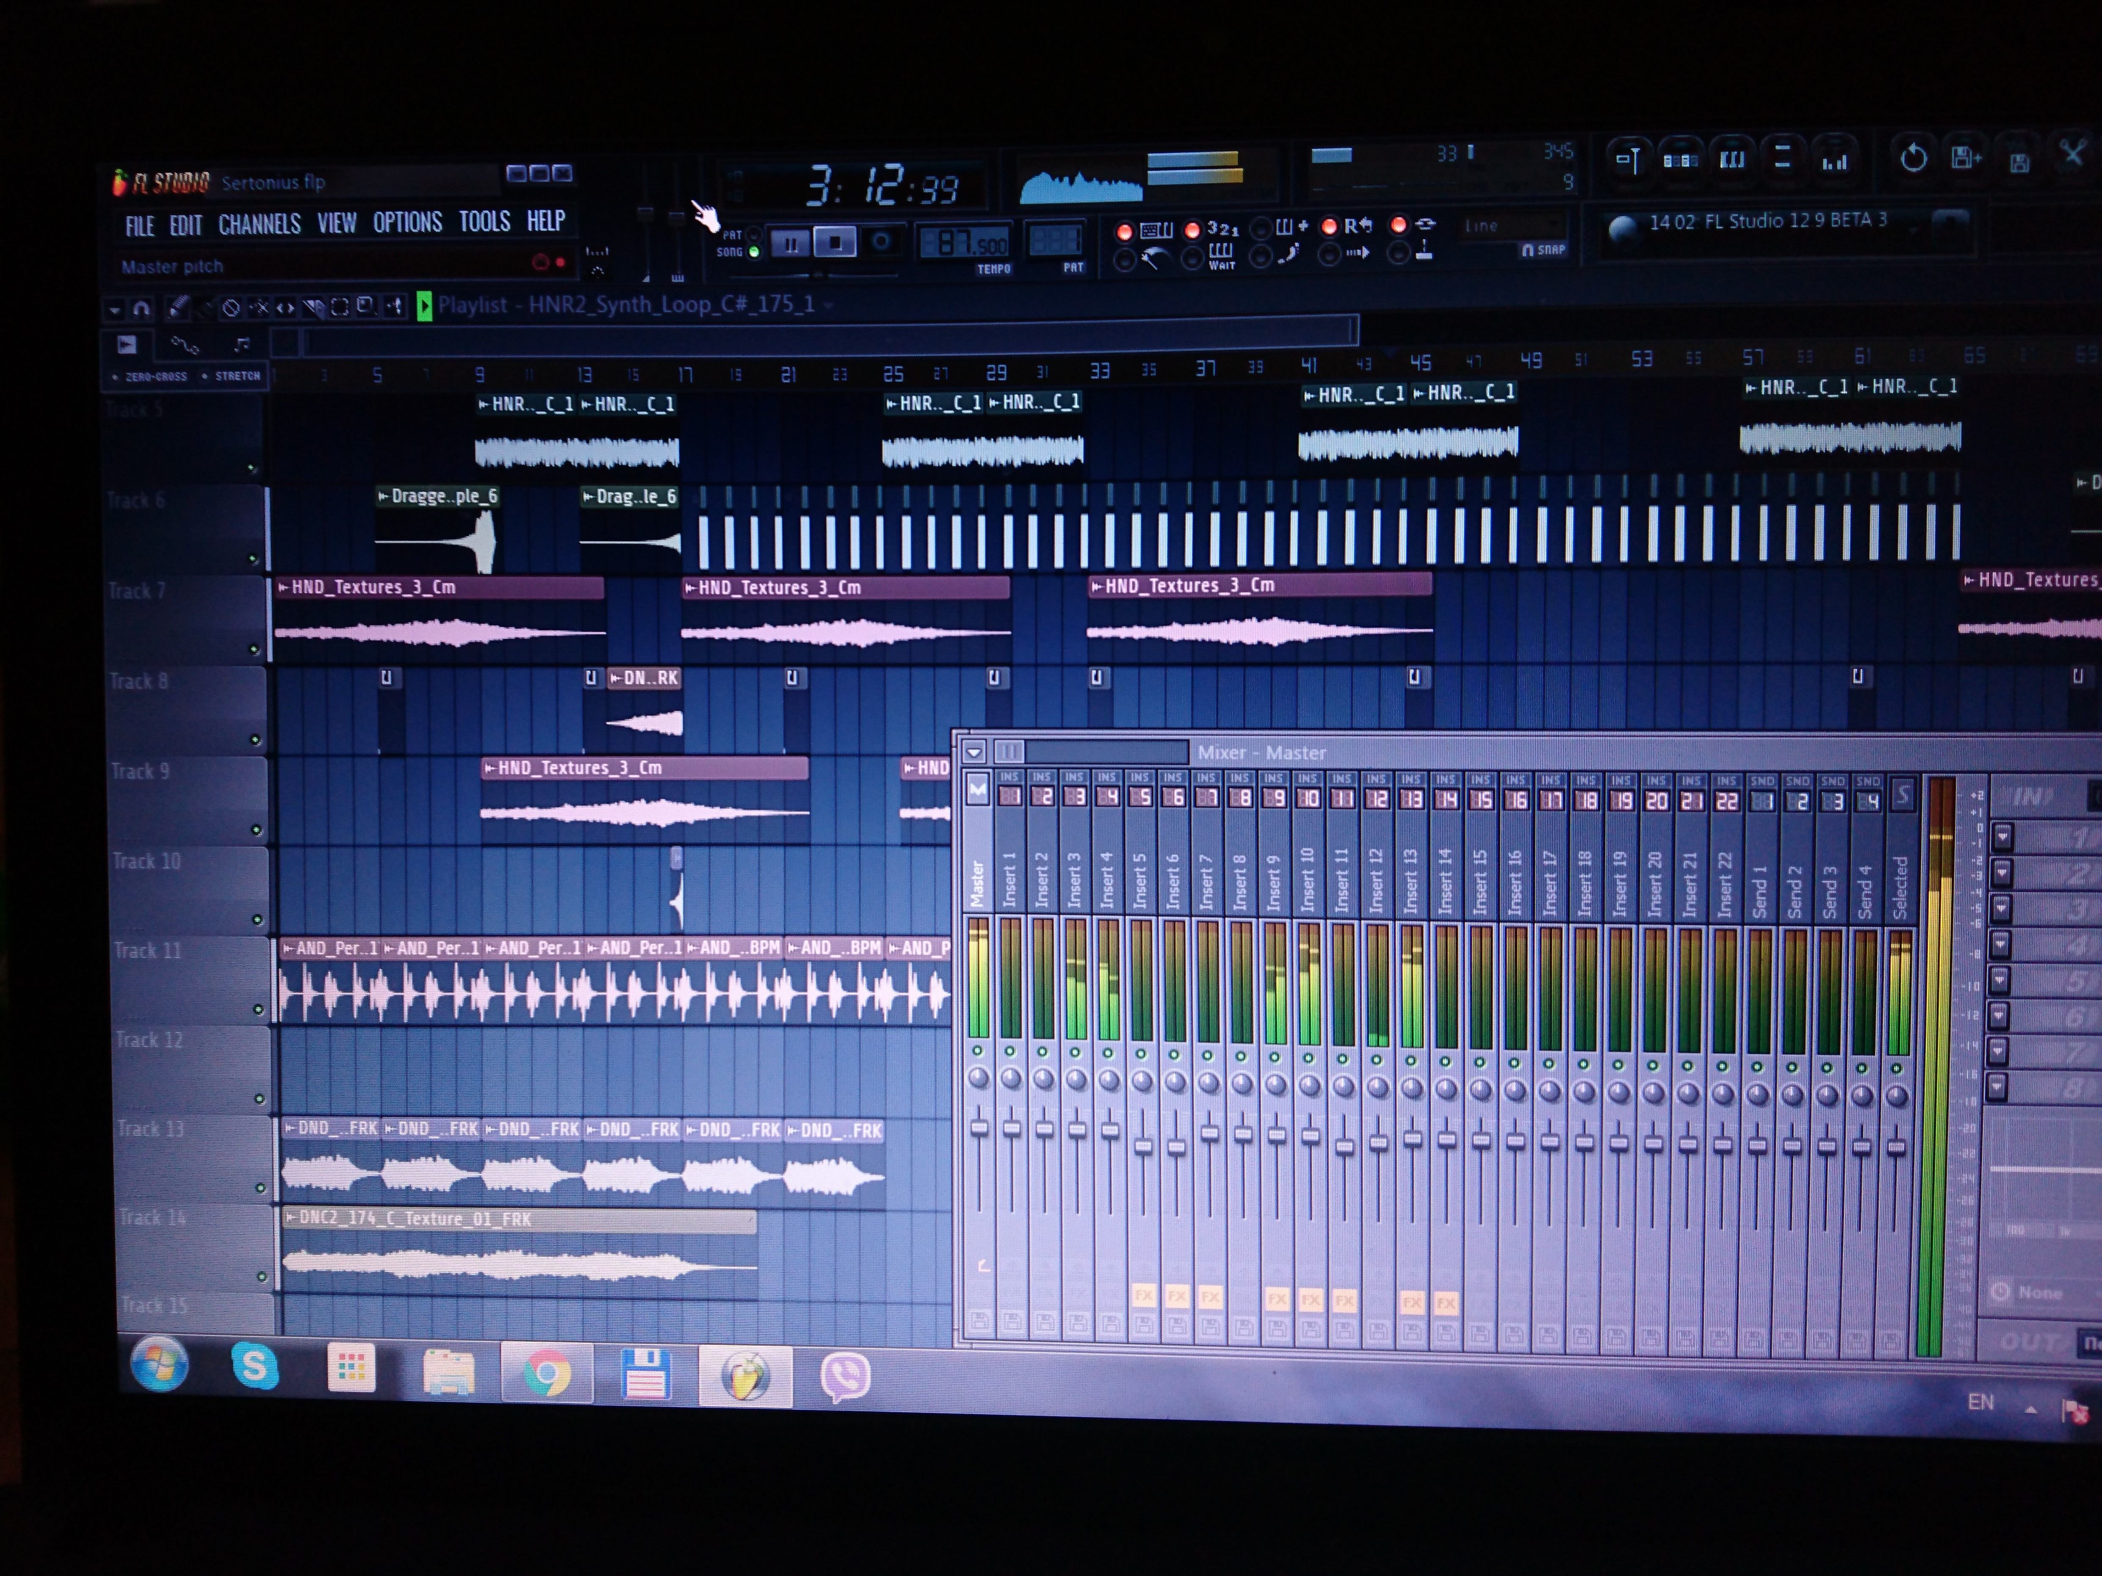Click the save new version icon
Viewport: 2102px width, 1576px height.
(1965, 158)
